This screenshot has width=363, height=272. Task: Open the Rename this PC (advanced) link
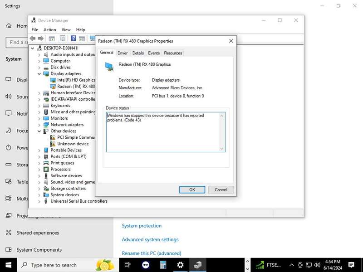pyautogui.click(x=152, y=253)
